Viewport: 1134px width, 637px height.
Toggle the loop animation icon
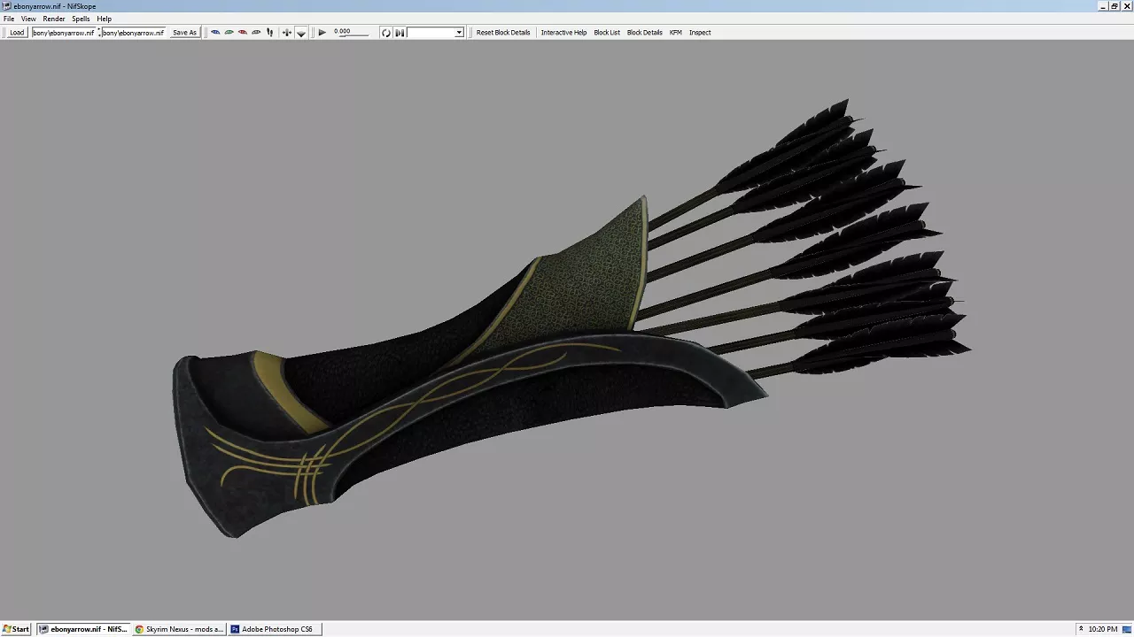386,33
